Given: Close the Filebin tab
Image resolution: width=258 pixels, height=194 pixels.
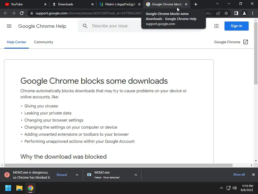Looking at the screenshot, I should pos(139,5).
